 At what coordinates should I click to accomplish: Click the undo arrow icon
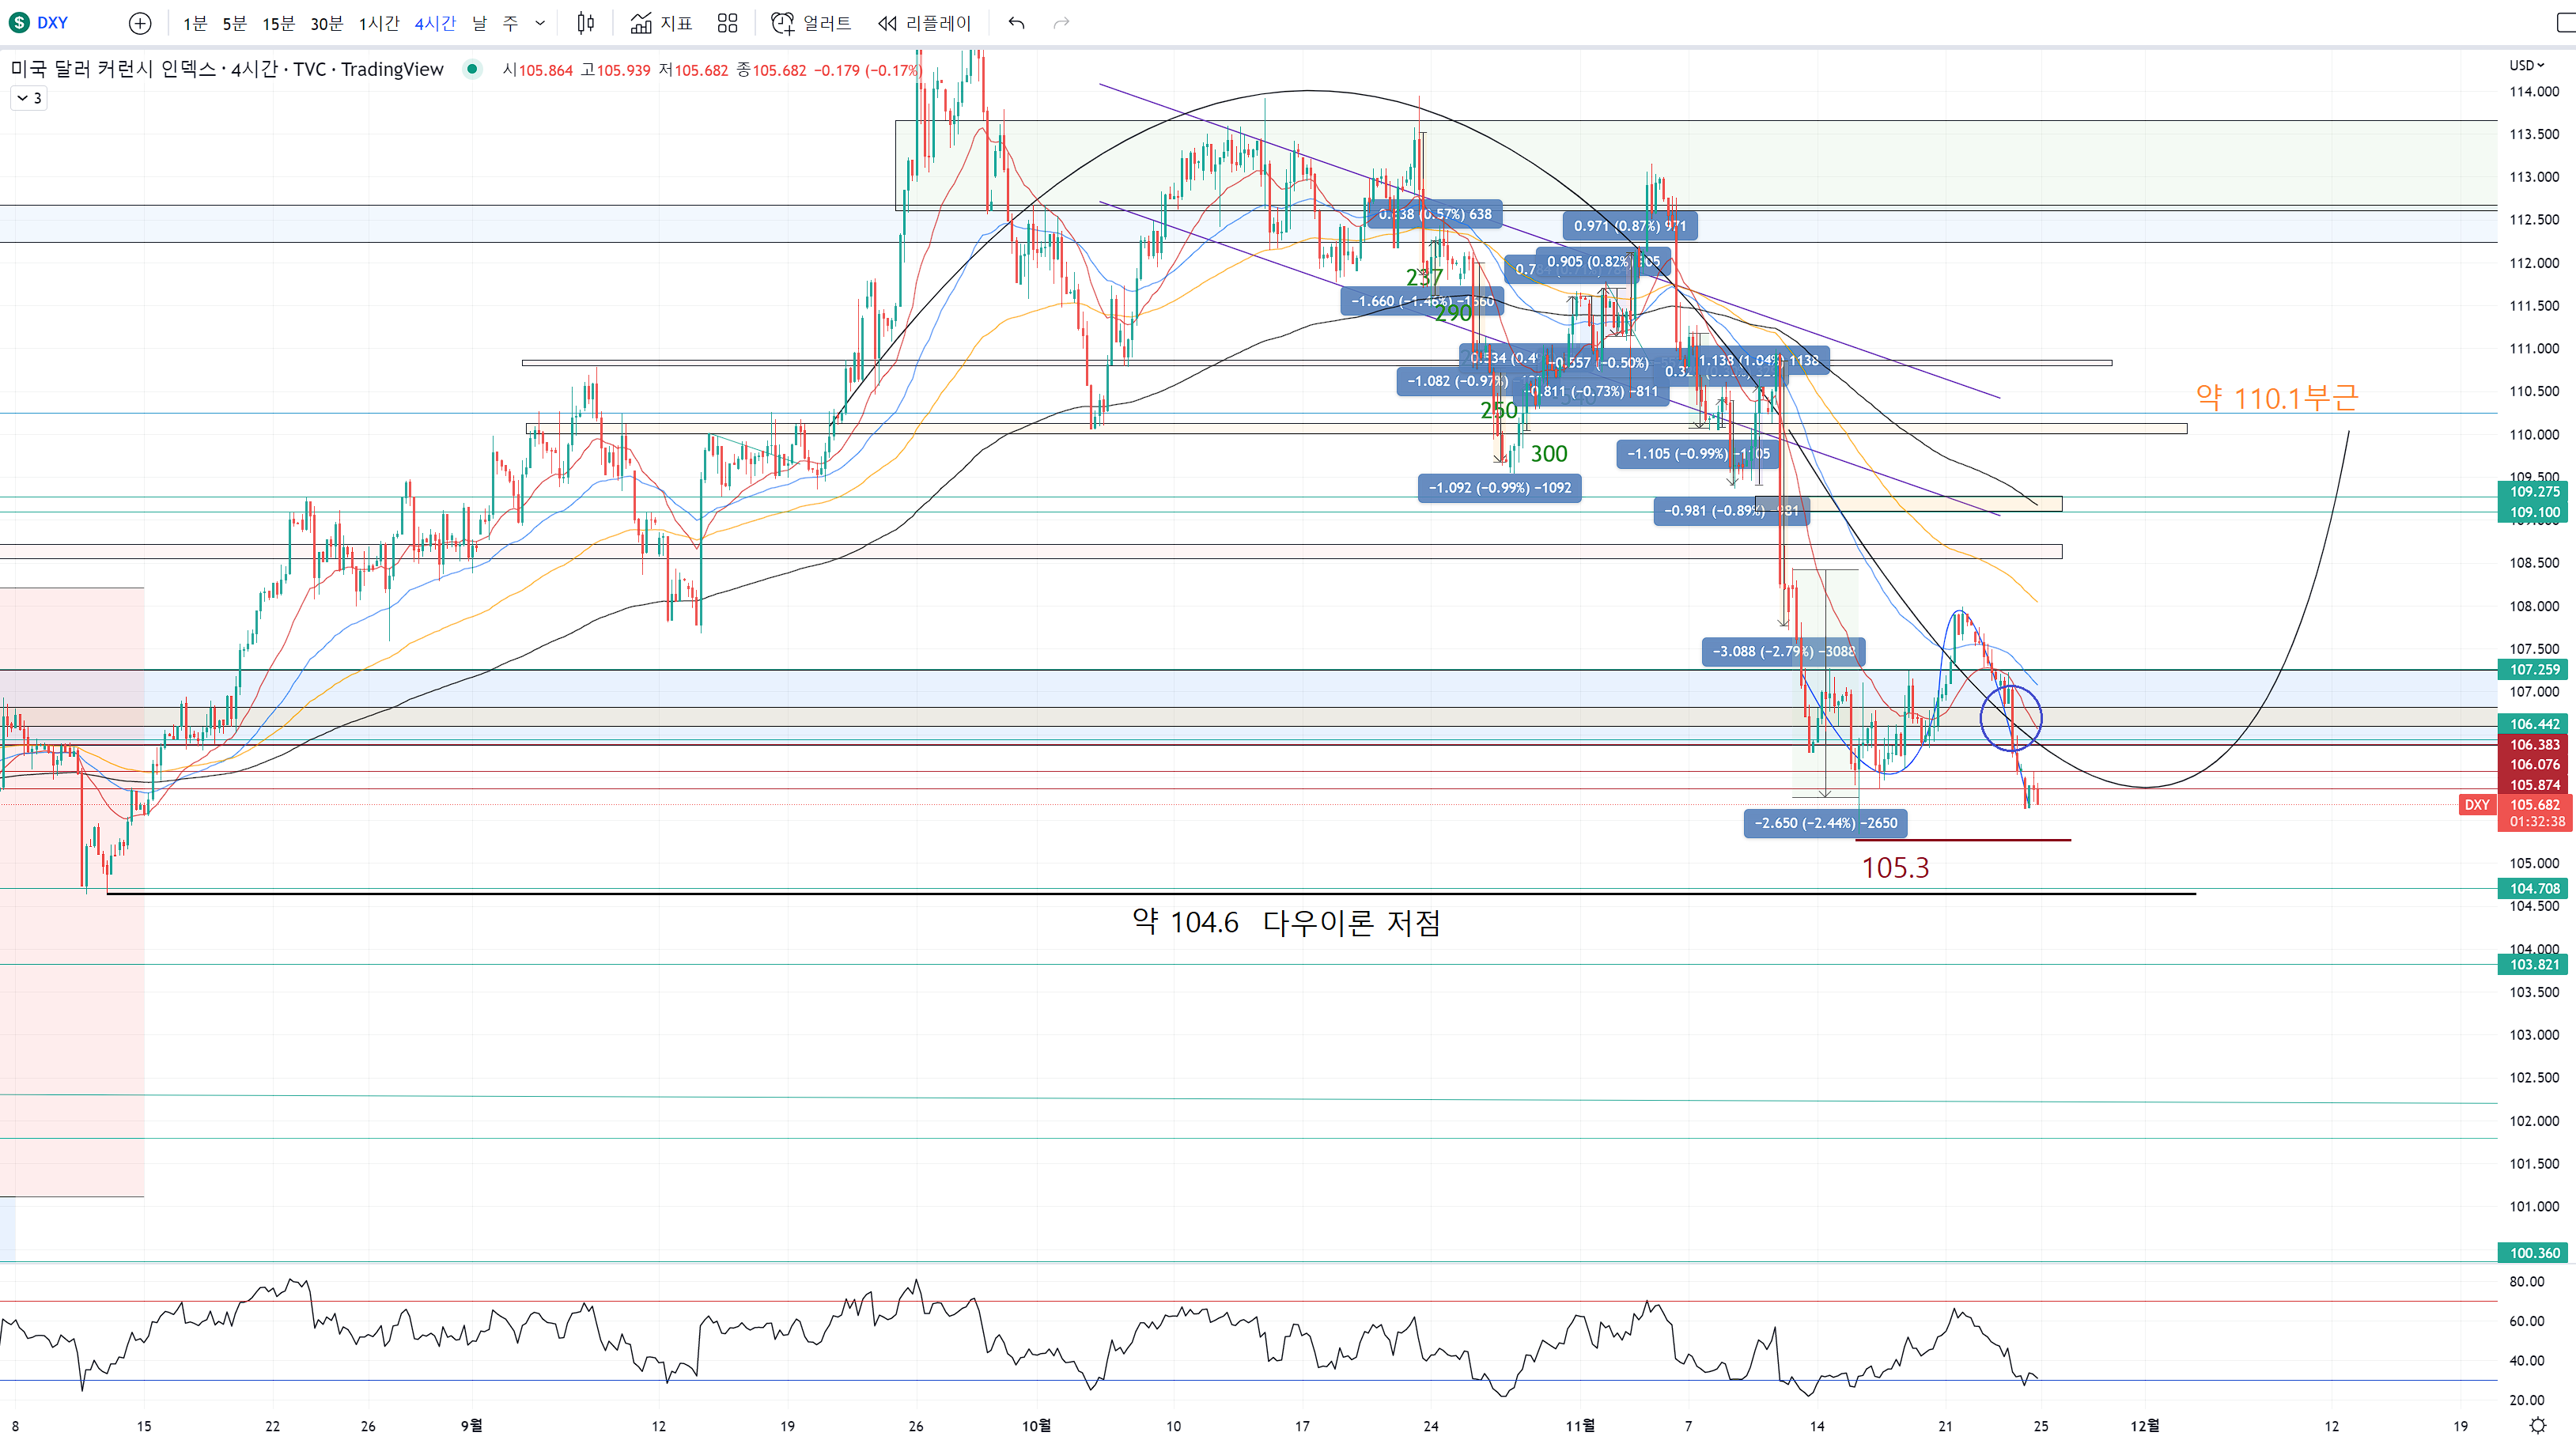1016,23
